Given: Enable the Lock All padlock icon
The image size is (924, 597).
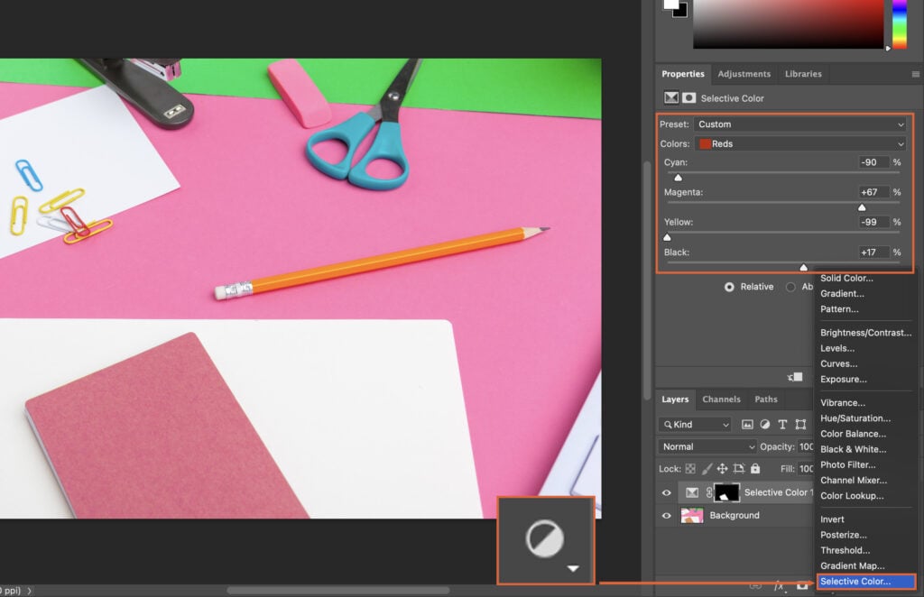Looking at the screenshot, I should (x=754, y=468).
